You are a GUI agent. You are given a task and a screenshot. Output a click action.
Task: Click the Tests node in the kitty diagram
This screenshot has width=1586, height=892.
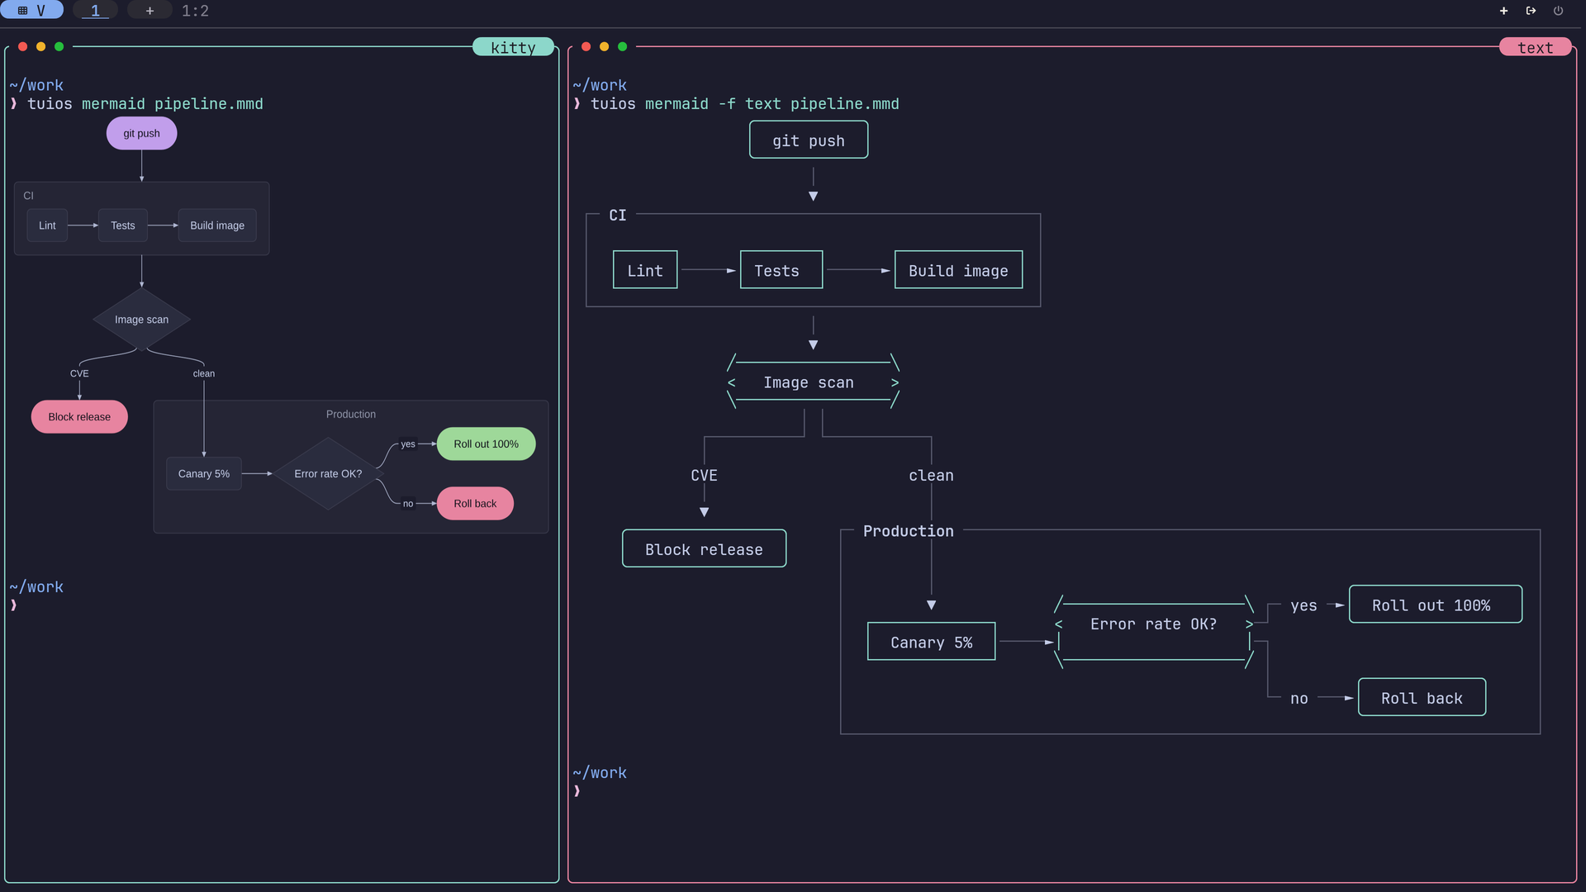pos(122,225)
